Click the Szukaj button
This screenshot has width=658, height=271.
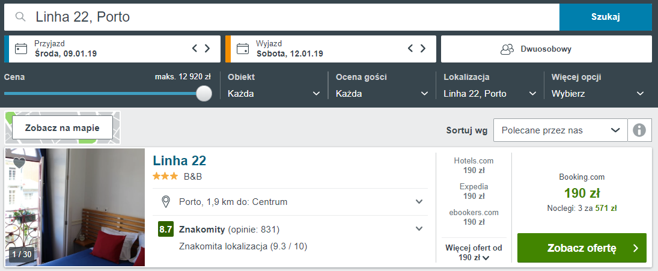[x=606, y=17]
